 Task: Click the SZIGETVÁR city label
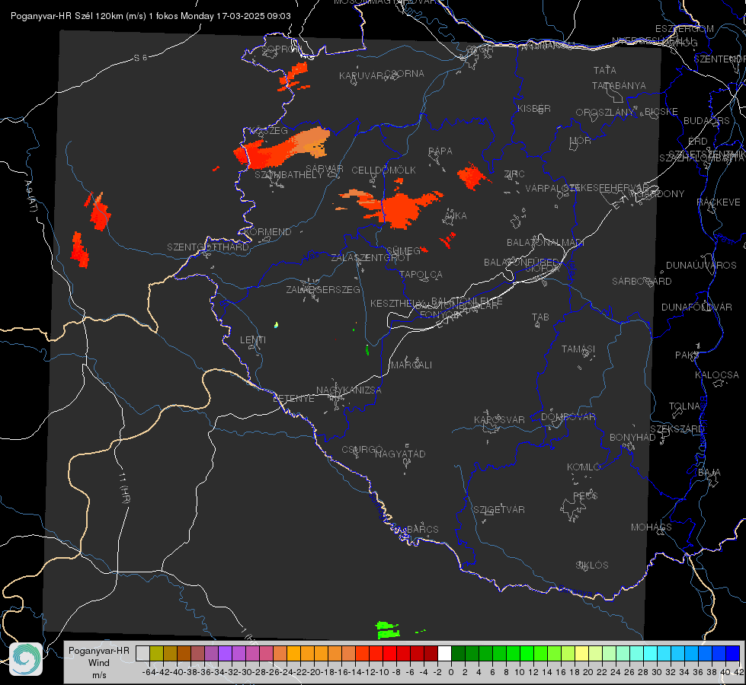(x=499, y=510)
